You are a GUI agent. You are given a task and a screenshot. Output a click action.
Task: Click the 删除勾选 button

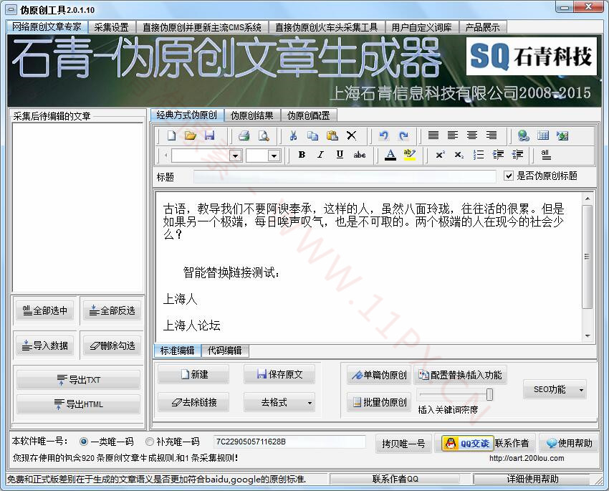pos(112,345)
